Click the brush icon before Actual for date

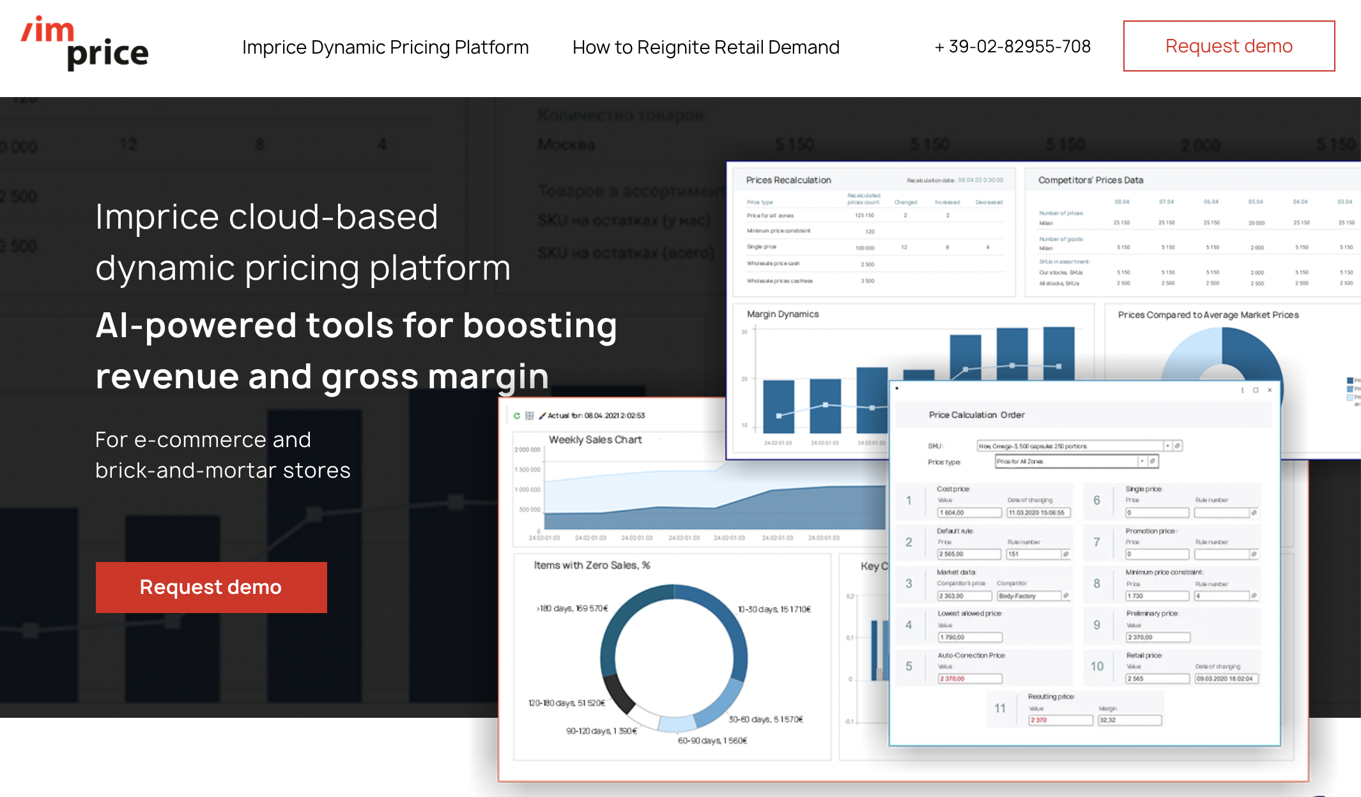(x=542, y=416)
